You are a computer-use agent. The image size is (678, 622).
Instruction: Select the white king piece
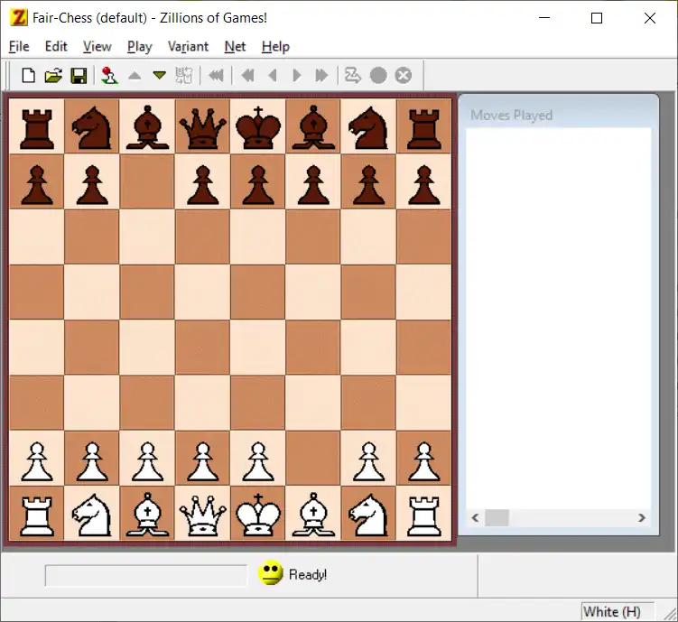(258, 515)
